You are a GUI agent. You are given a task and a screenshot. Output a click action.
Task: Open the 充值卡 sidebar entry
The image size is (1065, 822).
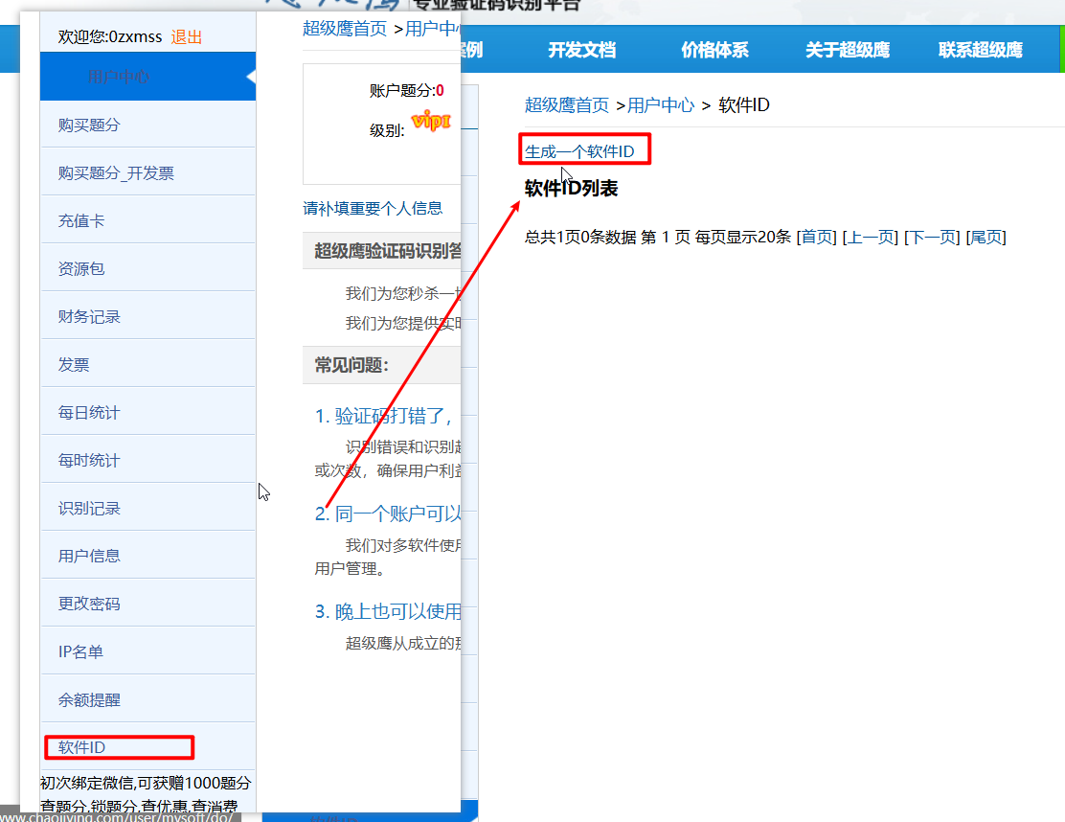pos(81,221)
